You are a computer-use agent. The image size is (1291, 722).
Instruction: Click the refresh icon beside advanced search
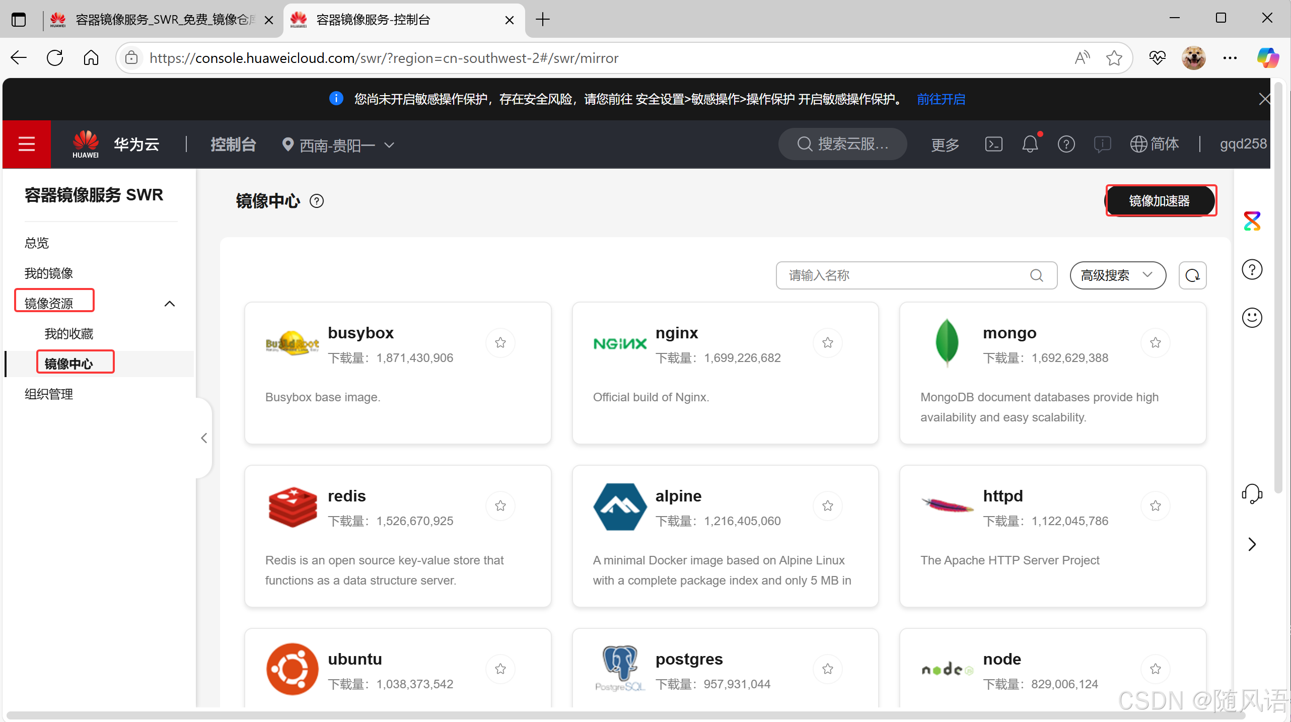coord(1192,275)
